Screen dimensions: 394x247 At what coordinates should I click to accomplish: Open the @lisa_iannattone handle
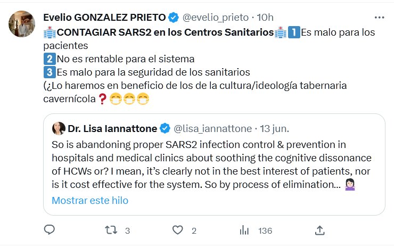(213, 128)
